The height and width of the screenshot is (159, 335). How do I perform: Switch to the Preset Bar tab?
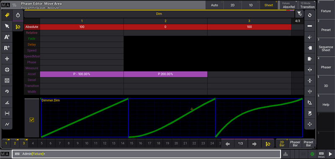[308, 144]
